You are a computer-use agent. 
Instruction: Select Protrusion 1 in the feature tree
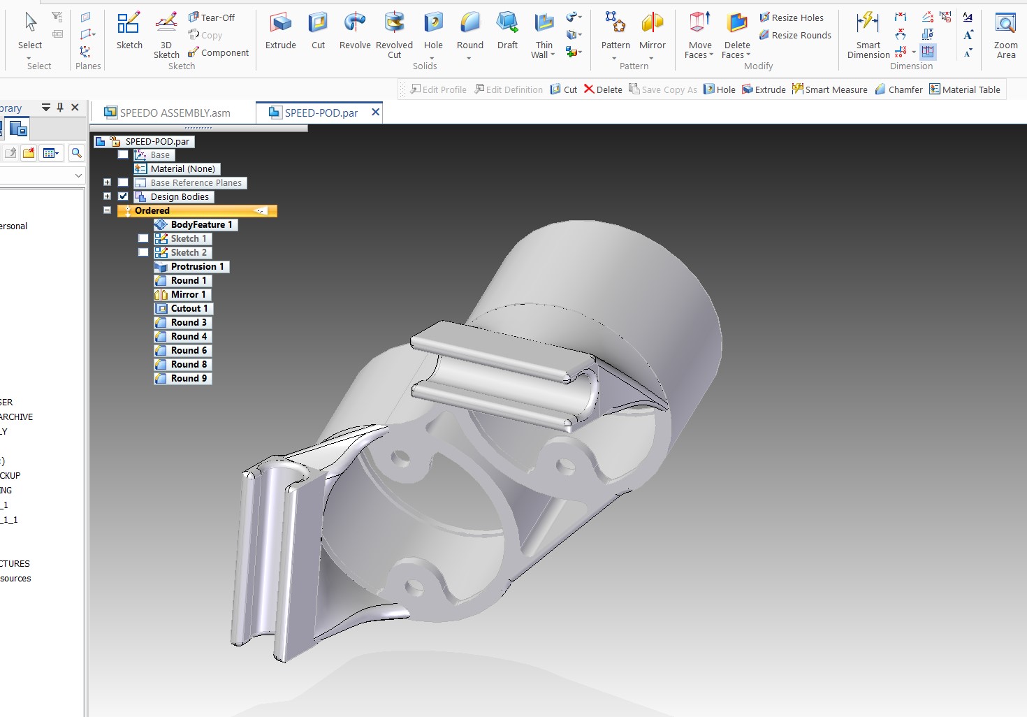(197, 266)
